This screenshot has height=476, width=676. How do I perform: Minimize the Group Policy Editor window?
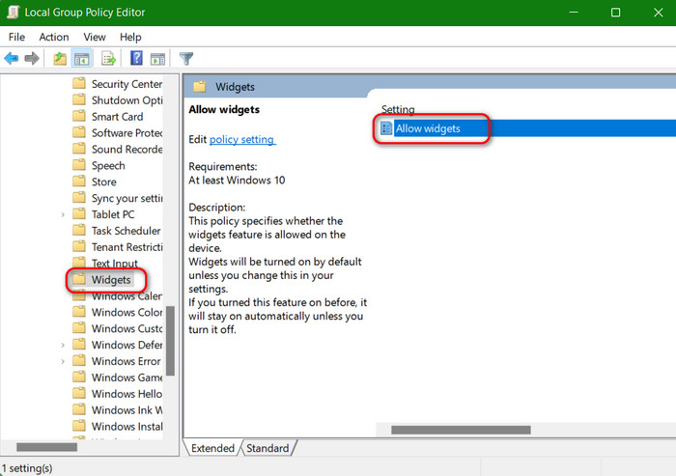[574, 13]
